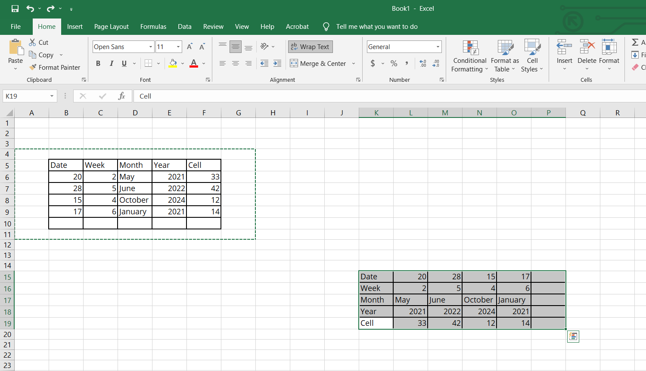The width and height of the screenshot is (646, 371).
Task: Switch to the Formulas ribbon tab
Action: (153, 27)
